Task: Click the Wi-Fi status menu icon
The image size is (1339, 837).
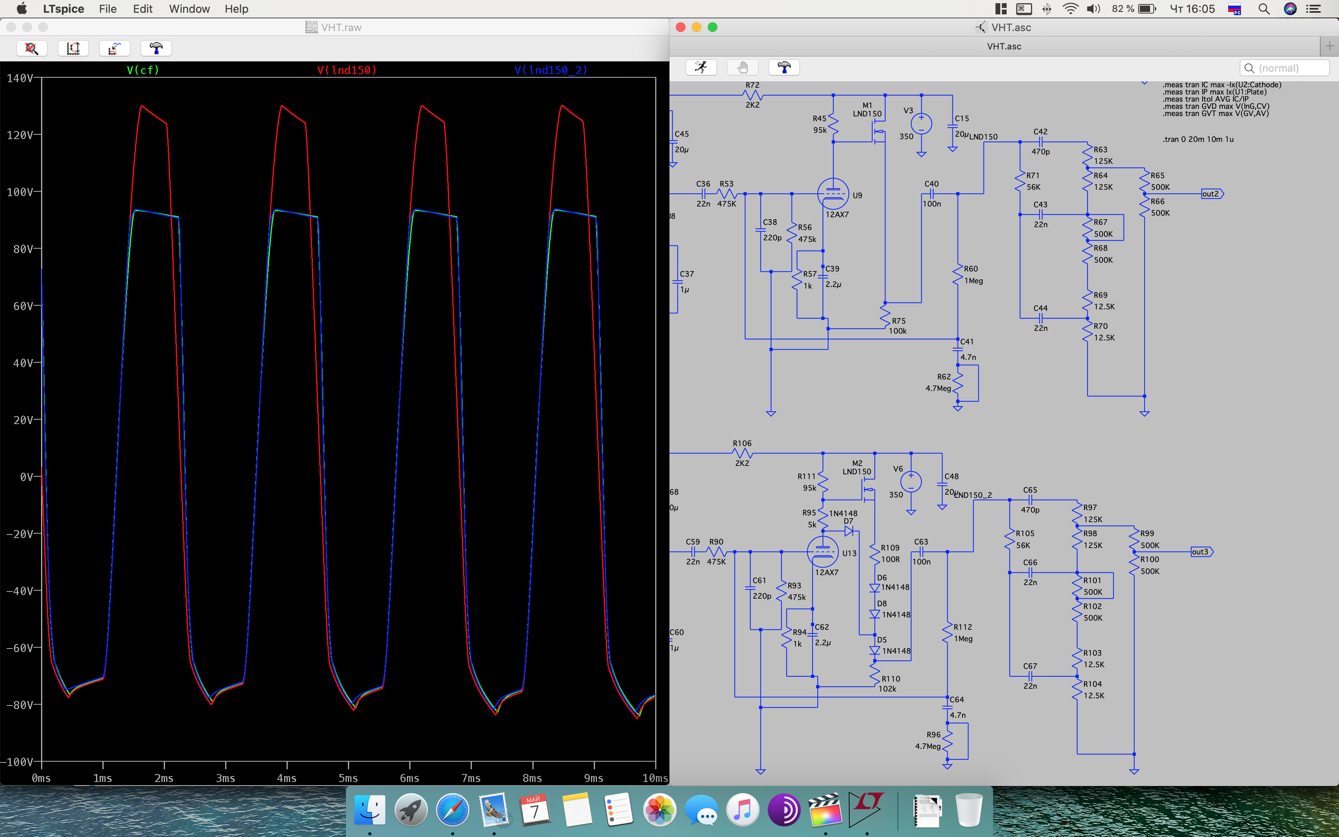Action: [x=1070, y=9]
